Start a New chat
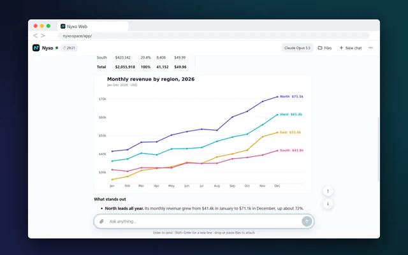 (x=351, y=48)
